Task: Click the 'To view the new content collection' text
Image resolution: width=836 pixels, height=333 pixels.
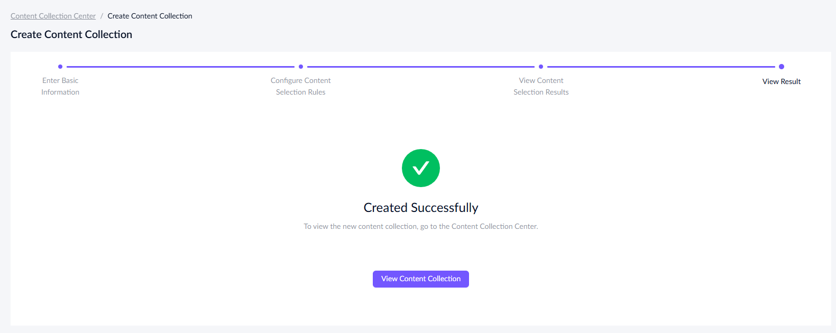Action: pyautogui.click(x=361, y=226)
